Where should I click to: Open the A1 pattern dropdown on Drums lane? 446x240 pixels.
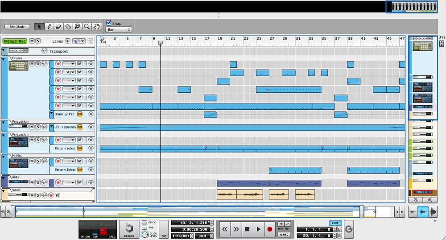click(69, 72)
